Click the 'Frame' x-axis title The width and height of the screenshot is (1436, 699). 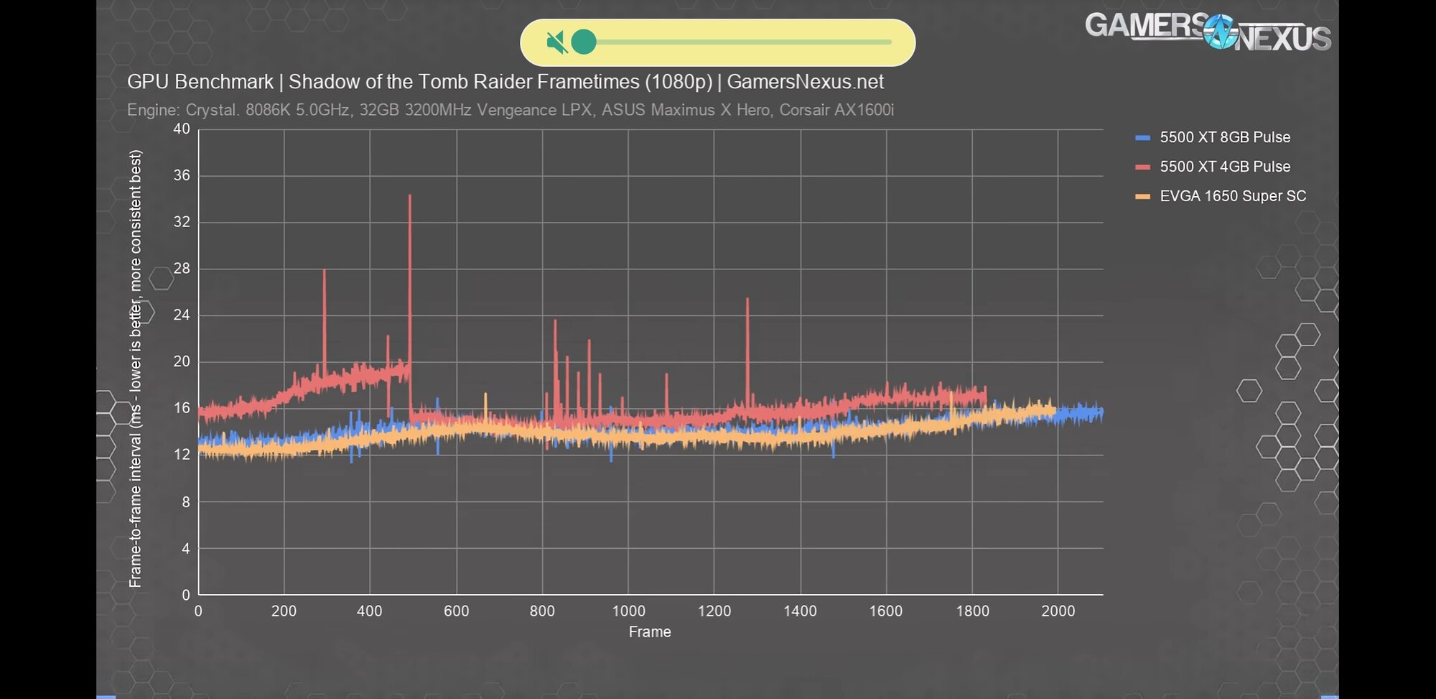[x=650, y=632]
